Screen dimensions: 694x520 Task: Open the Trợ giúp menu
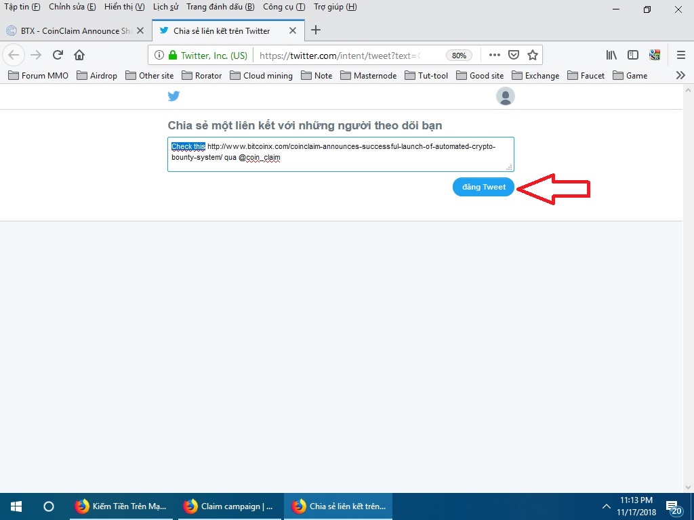(335, 7)
